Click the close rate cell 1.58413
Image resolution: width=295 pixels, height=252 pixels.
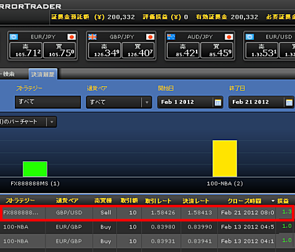pyautogui.click(x=200, y=212)
